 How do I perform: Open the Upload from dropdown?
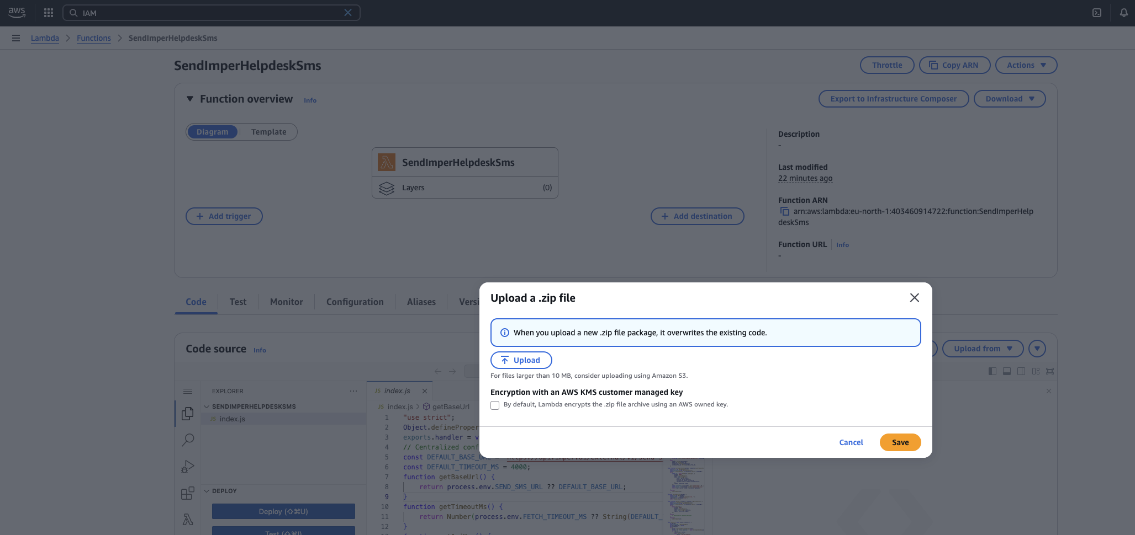tap(983, 349)
